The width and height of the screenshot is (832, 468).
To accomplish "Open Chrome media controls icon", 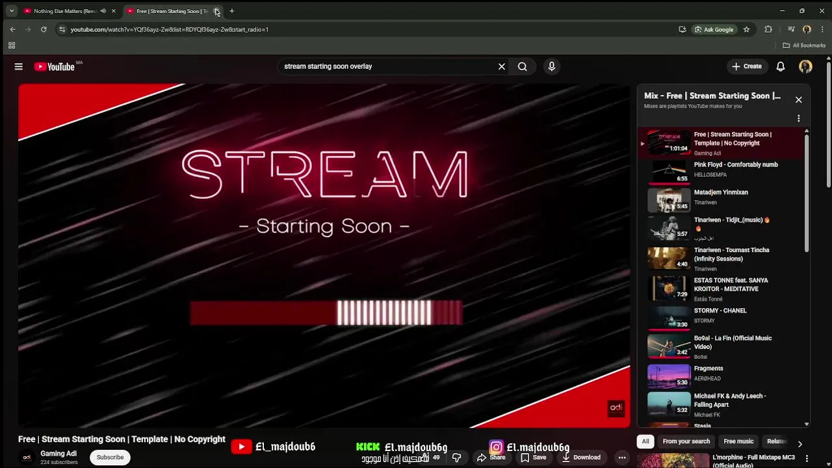I will (791, 29).
